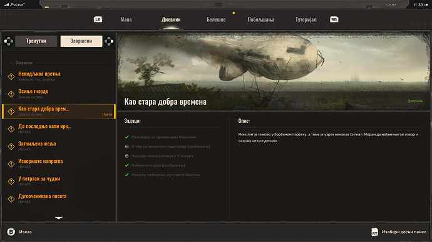The height and width of the screenshot is (242, 432).
Task: Select quest Извориште напретка
Action: [59, 164]
